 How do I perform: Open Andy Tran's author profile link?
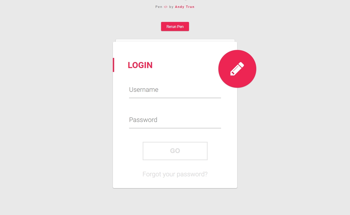[185, 7]
